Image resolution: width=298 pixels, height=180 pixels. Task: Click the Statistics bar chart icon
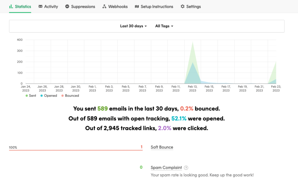click(11, 6)
